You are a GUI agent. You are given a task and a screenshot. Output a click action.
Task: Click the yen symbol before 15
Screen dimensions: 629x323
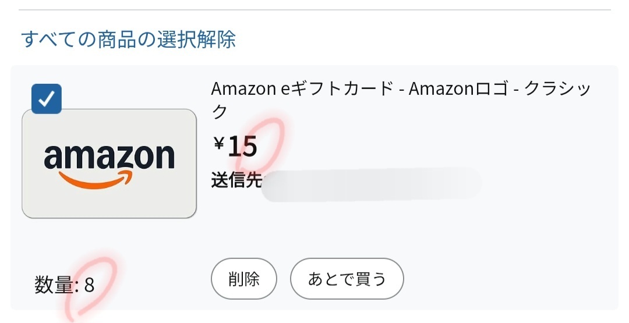219,143
